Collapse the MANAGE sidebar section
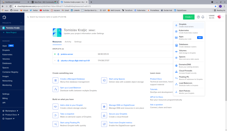This screenshot has width=227, height=131. point(21,41)
